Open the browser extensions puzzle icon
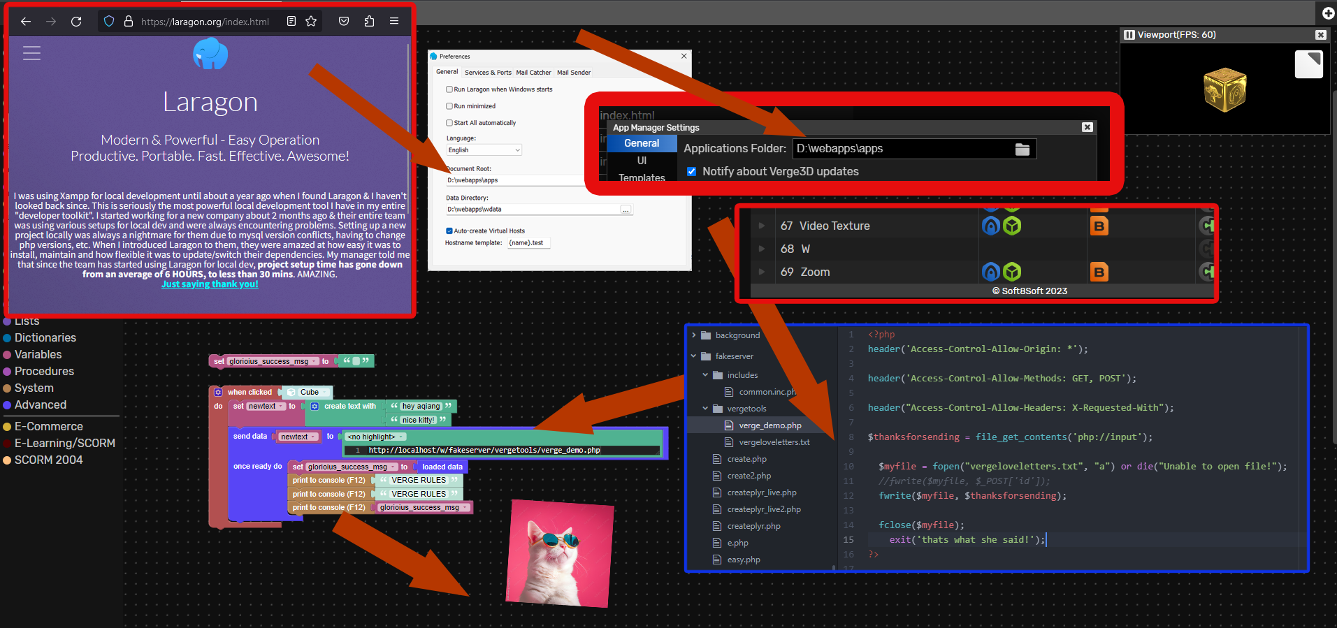The image size is (1337, 628). [369, 22]
